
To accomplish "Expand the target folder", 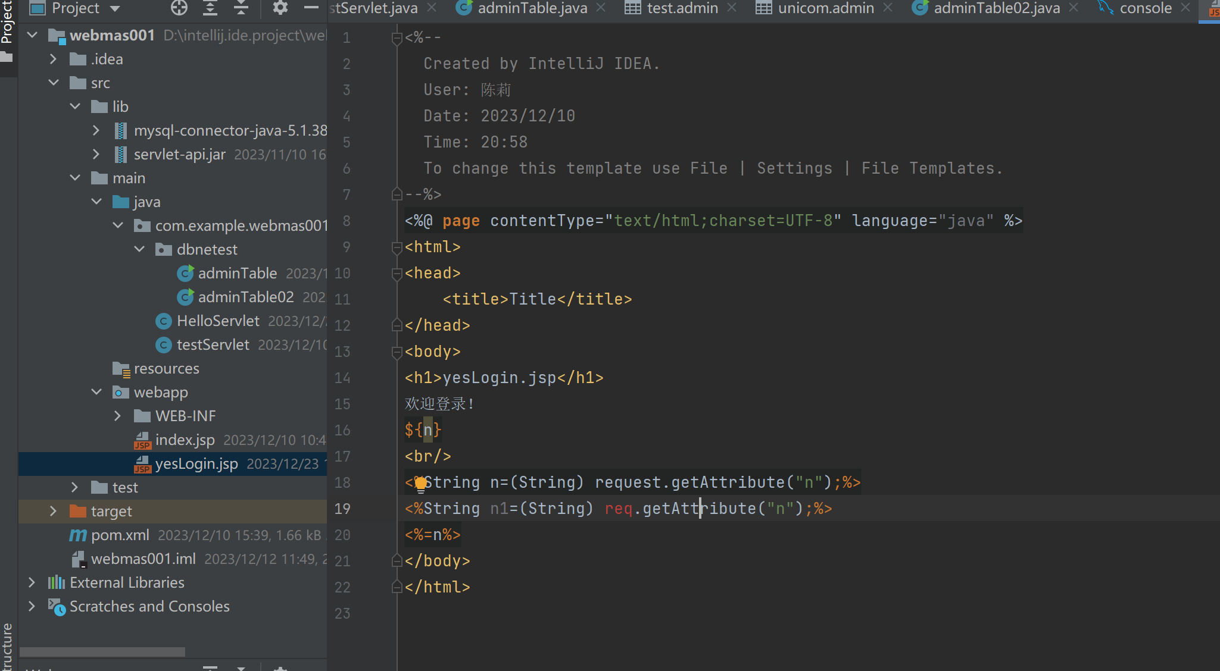I will (53, 511).
